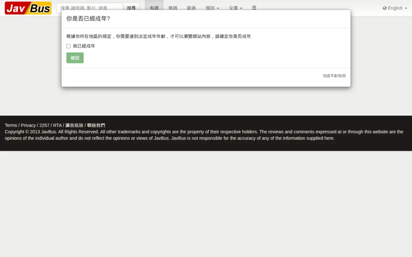
Task: Open the hamburger menu icon
Action: [x=254, y=8]
